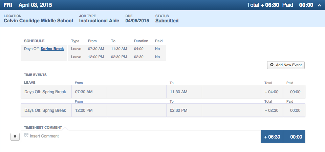The width and height of the screenshot is (325, 152).
Task: Click the plus icon in Add New Event
Action: click(272, 65)
